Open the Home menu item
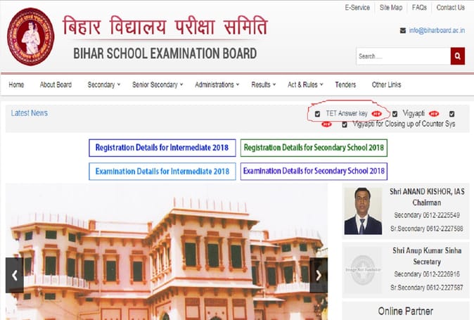 [16, 84]
